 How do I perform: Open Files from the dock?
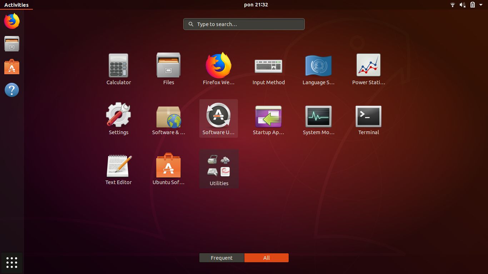point(12,44)
